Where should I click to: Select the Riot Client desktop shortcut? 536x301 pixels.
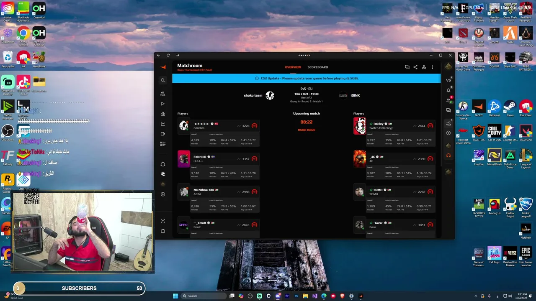(526, 109)
